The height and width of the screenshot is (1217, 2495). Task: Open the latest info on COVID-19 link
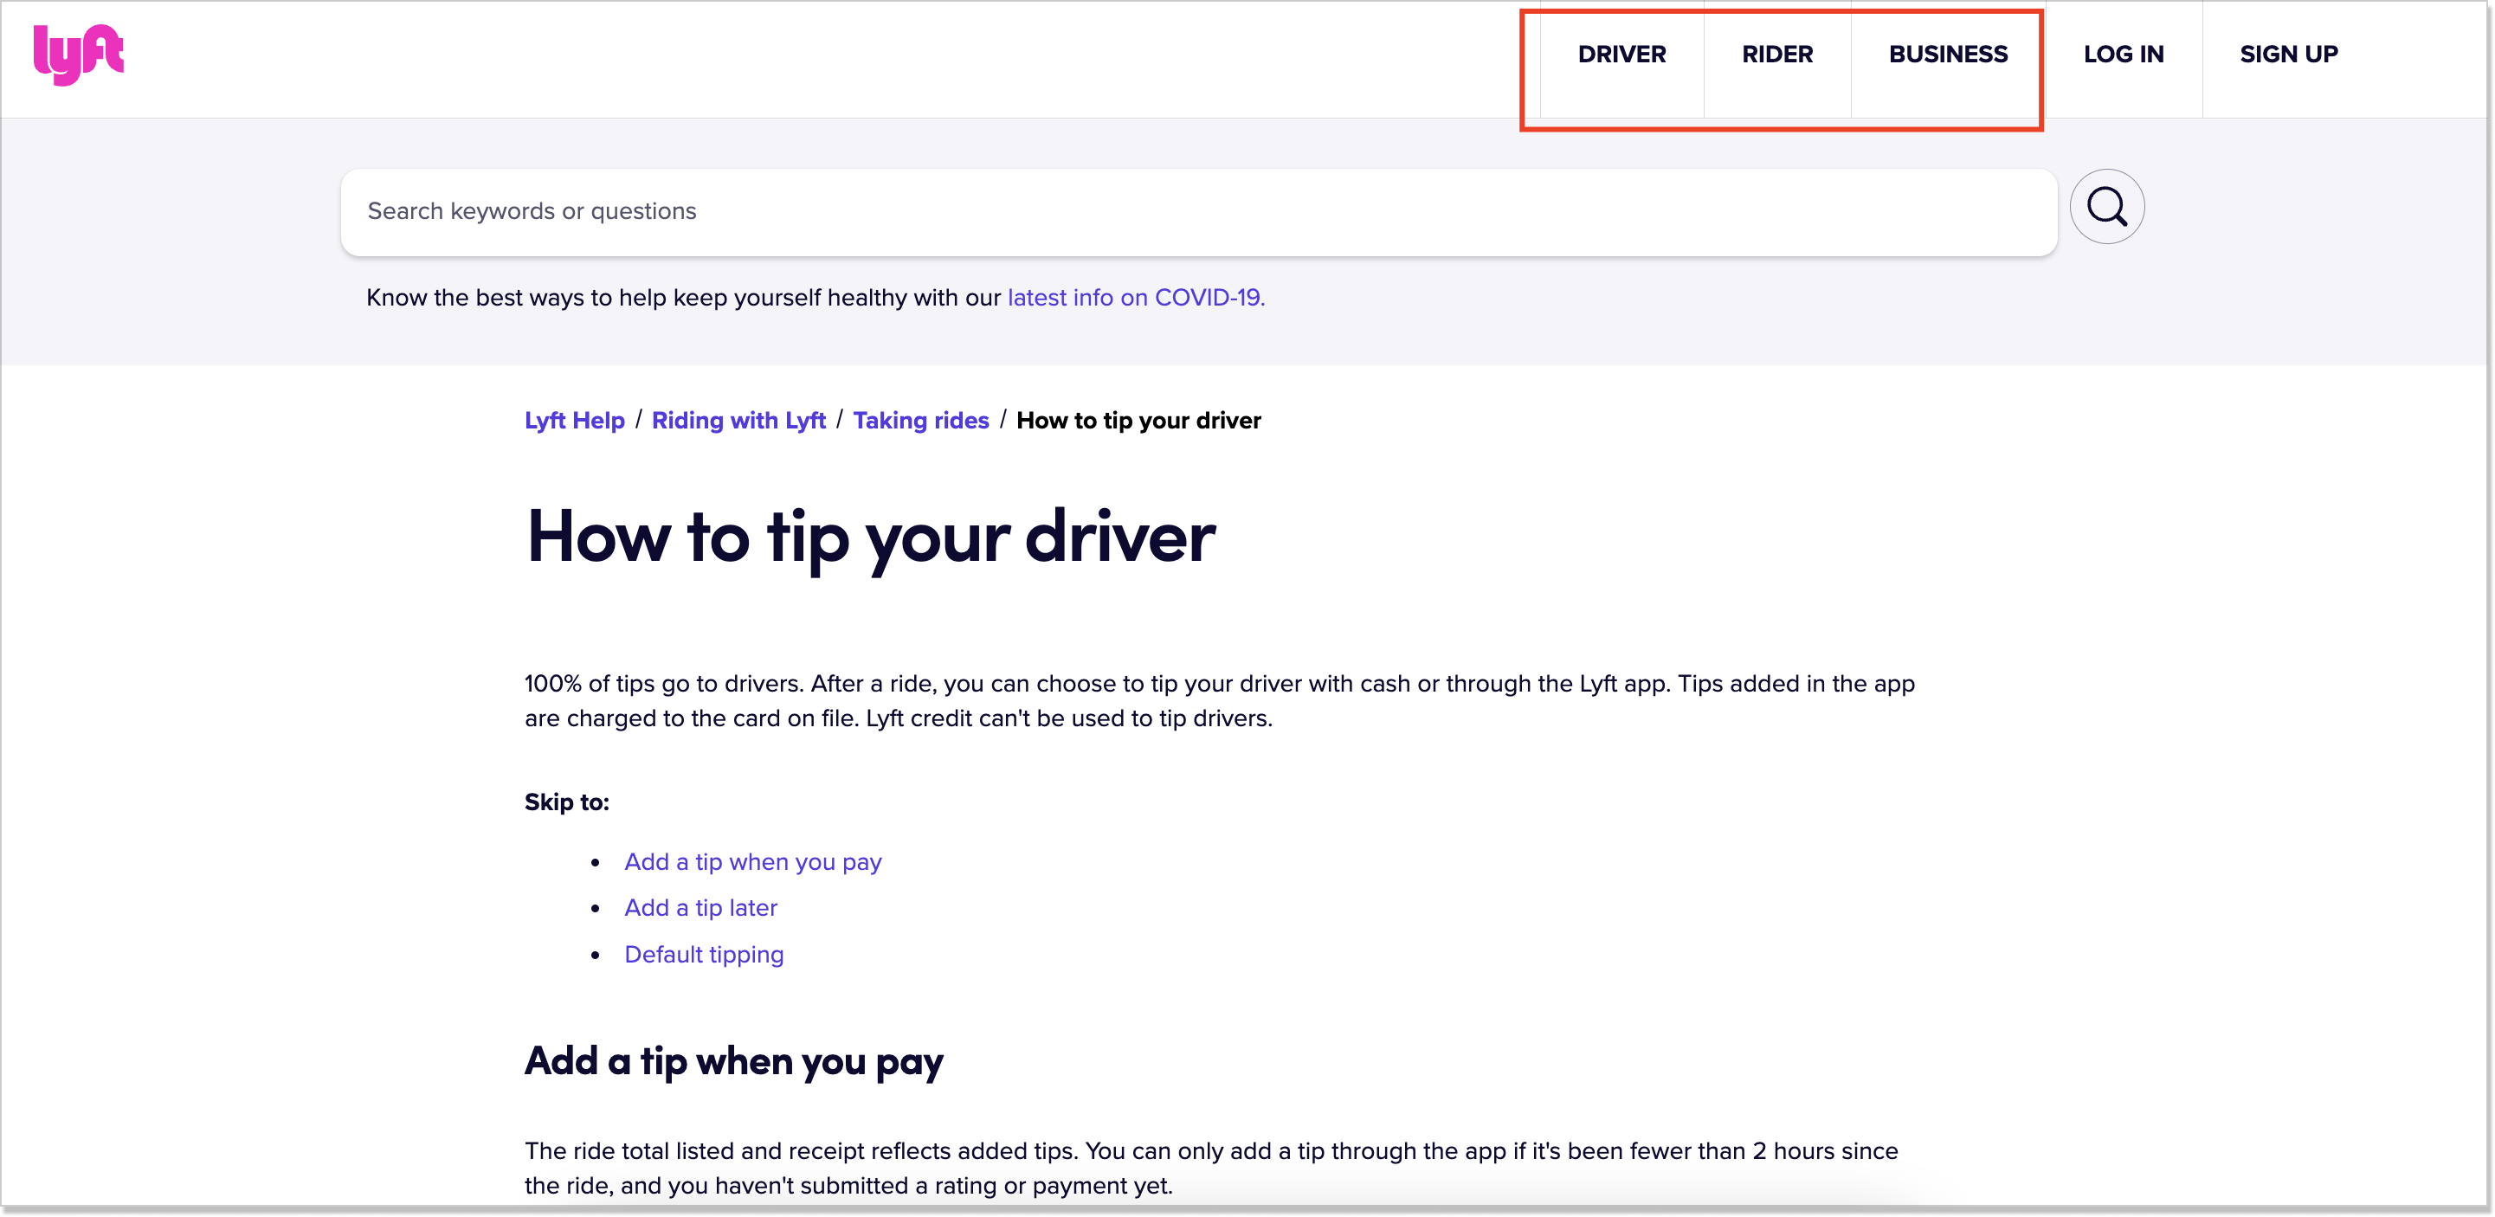(x=1136, y=299)
